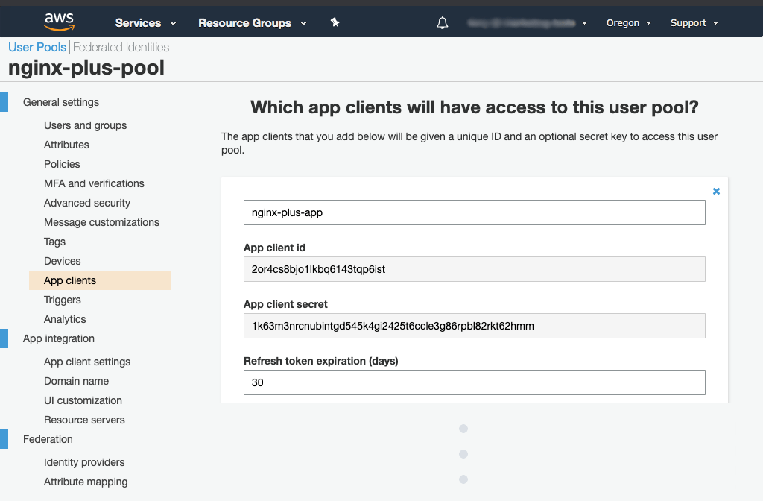The image size is (763, 501).
Task: Expand the Support menu
Action: point(694,23)
